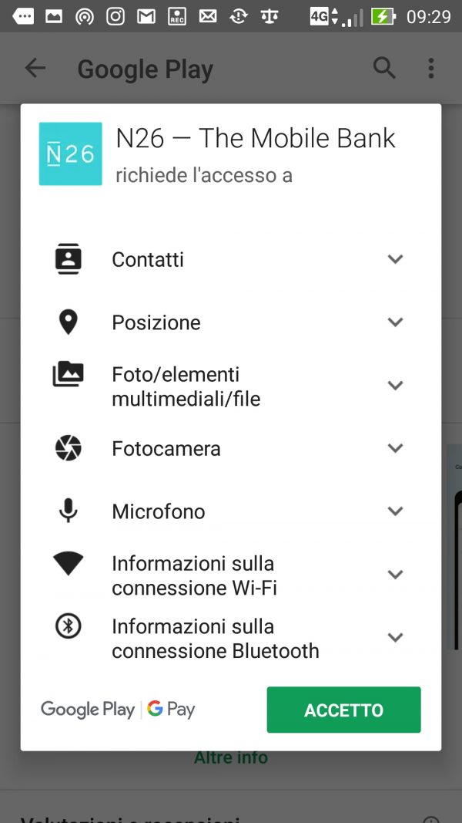The width and height of the screenshot is (462, 823).
Task: Open the three-dot overflow menu
Action: pyautogui.click(x=431, y=68)
